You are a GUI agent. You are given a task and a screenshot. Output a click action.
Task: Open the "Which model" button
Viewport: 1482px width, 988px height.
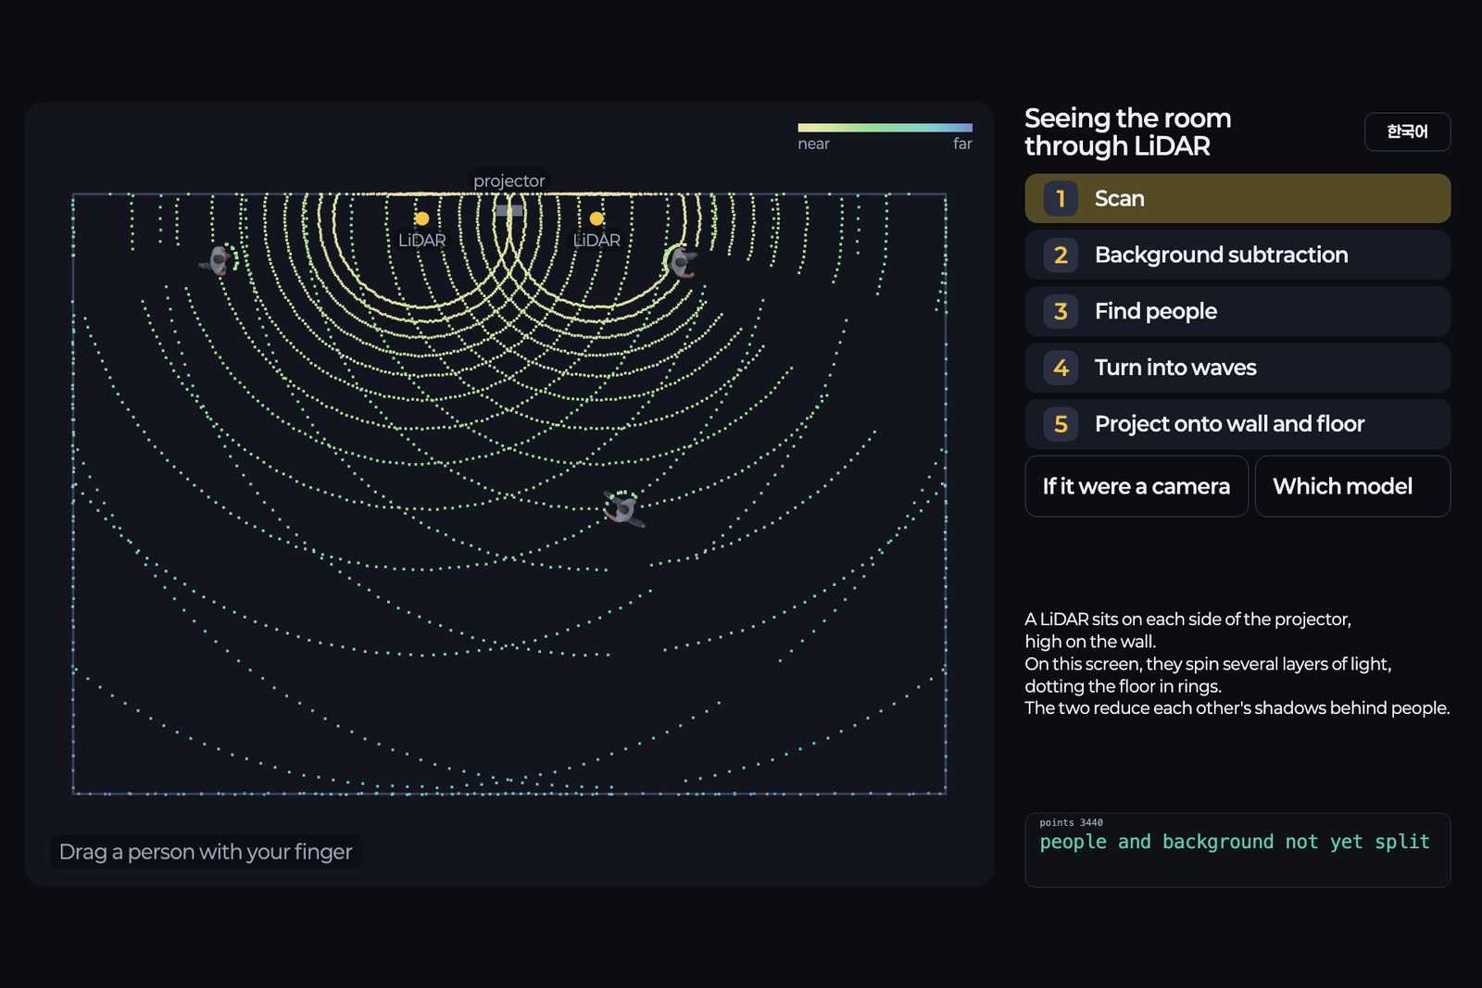[x=1352, y=486]
